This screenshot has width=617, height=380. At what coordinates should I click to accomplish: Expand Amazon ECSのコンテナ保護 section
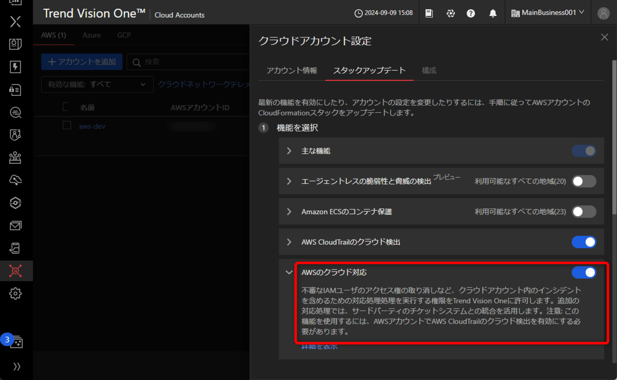click(x=289, y=211)
